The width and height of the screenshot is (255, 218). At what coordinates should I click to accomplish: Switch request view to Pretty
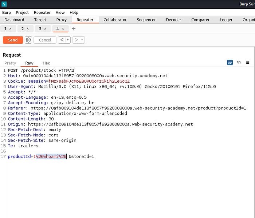click(10, 63)
